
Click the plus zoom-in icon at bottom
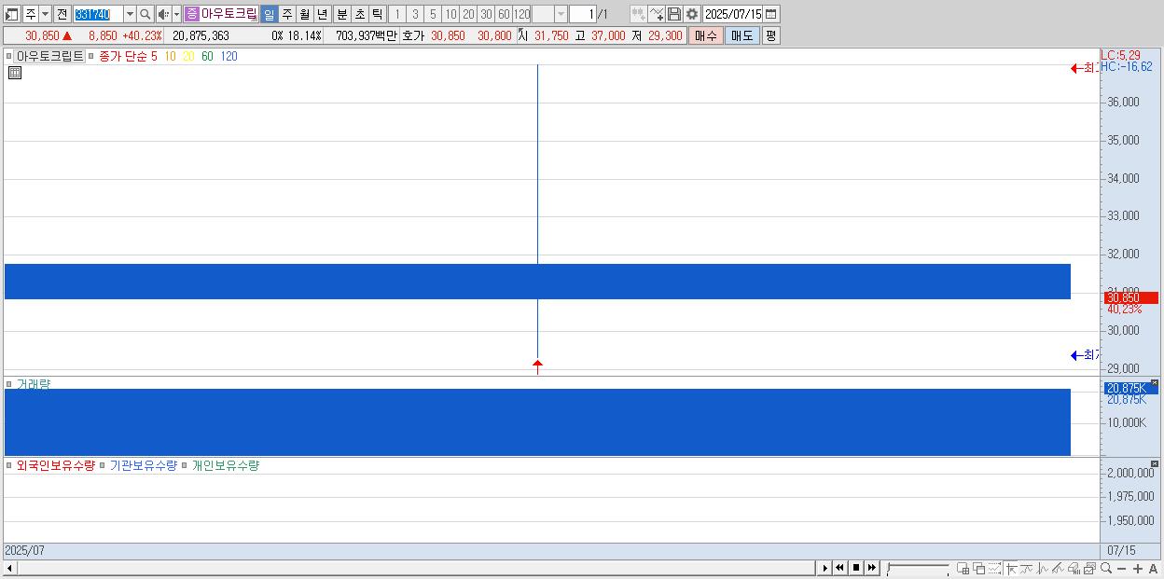click(1138, 569)
